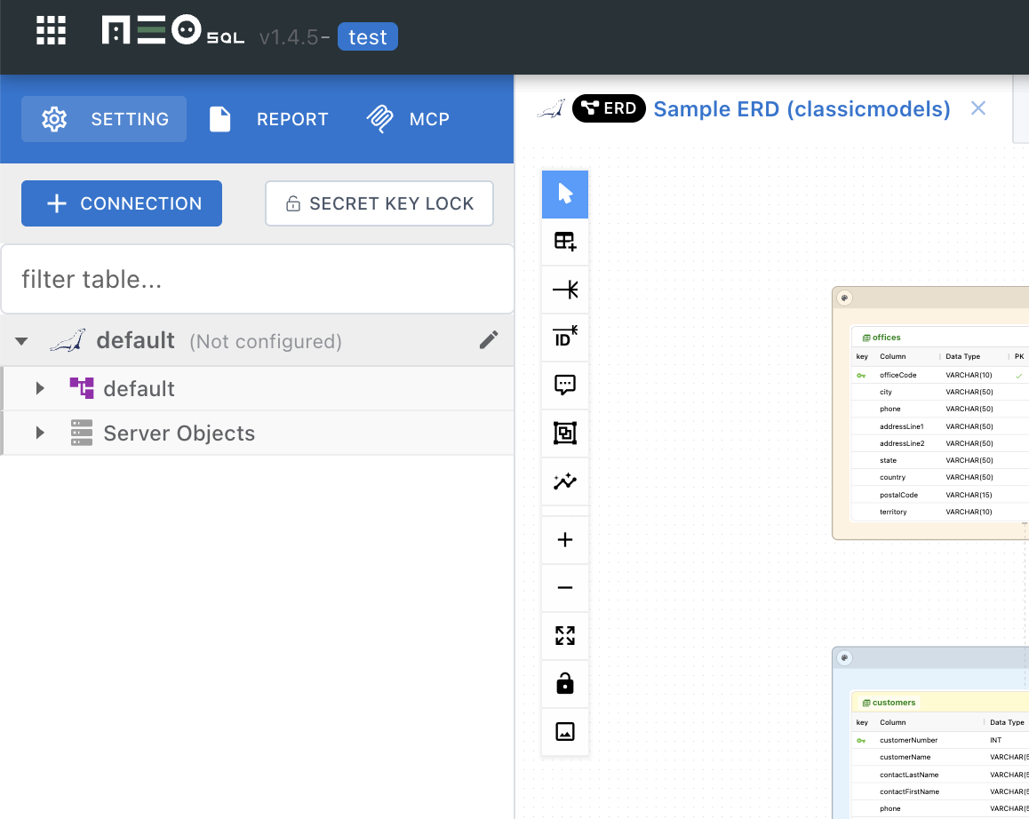Click the auto-layout sparkle tool

[x=565, y=481]
